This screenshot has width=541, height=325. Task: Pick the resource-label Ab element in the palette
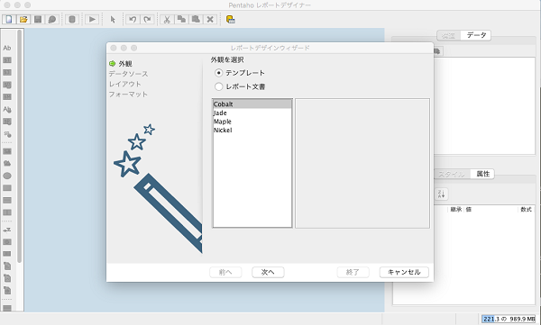(x=7, y=110)
